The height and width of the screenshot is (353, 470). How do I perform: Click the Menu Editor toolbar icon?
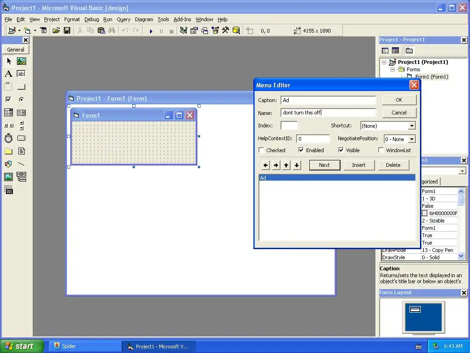(44, 30)
